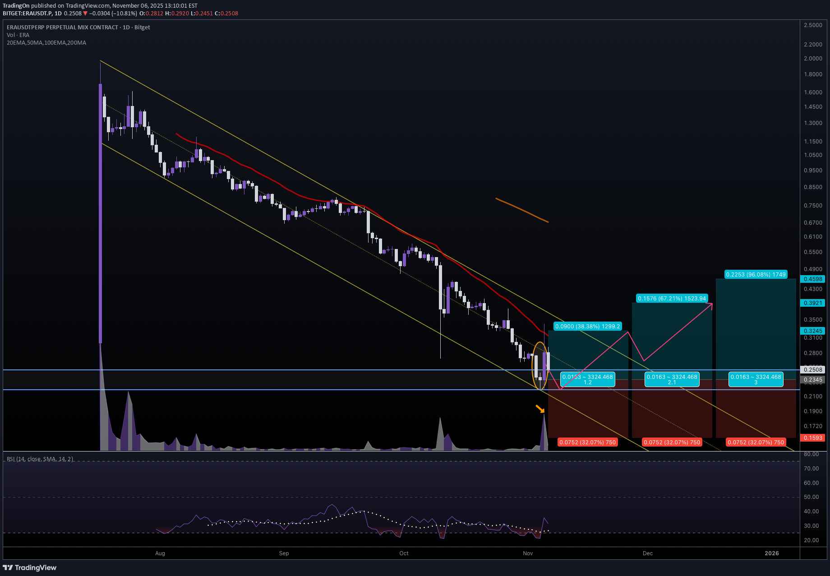Open the BITGET:ERAUSDT.P symbol selector
The width and height of the screenshot is (830, 576).
27,14
